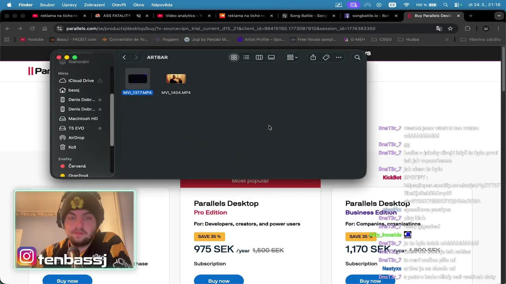Open Control Center in menu bar
Image resolution: width=506 pixels, height=284 pixels.
[458, 5]
